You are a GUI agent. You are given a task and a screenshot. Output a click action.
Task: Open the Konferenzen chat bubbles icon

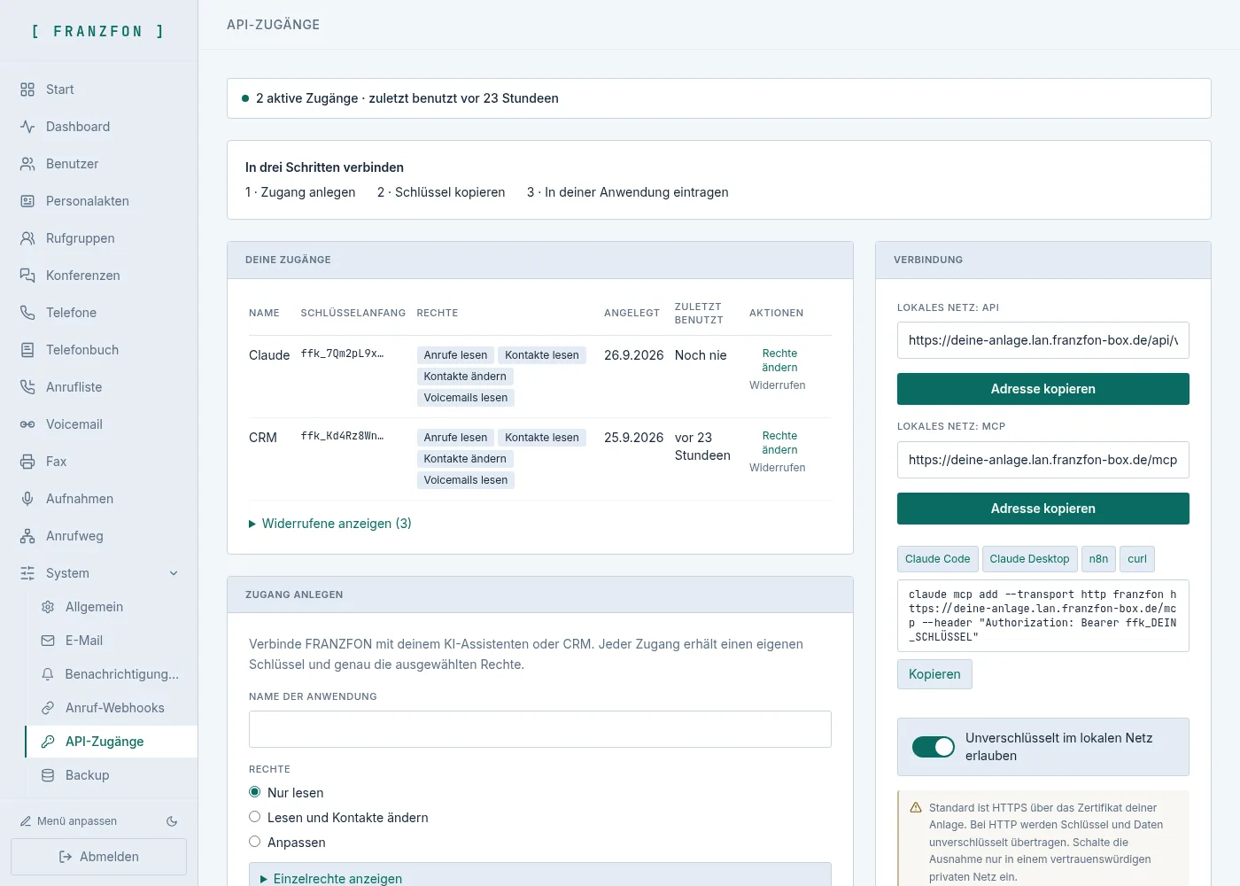27,276
